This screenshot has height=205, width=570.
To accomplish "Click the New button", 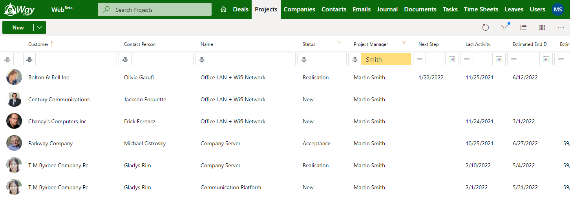I will click(18, 27).
